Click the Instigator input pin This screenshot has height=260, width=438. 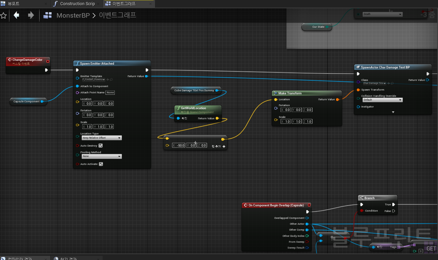[358, 106]
